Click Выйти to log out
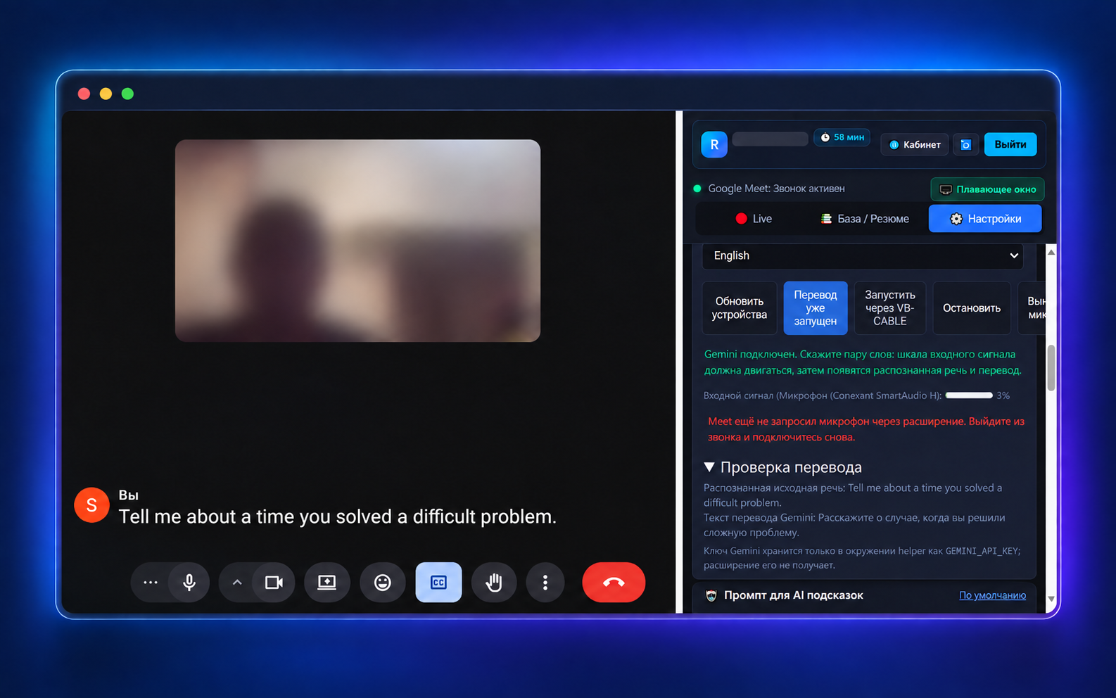Screen dimensions: 1116x698 coord(1010,144)
